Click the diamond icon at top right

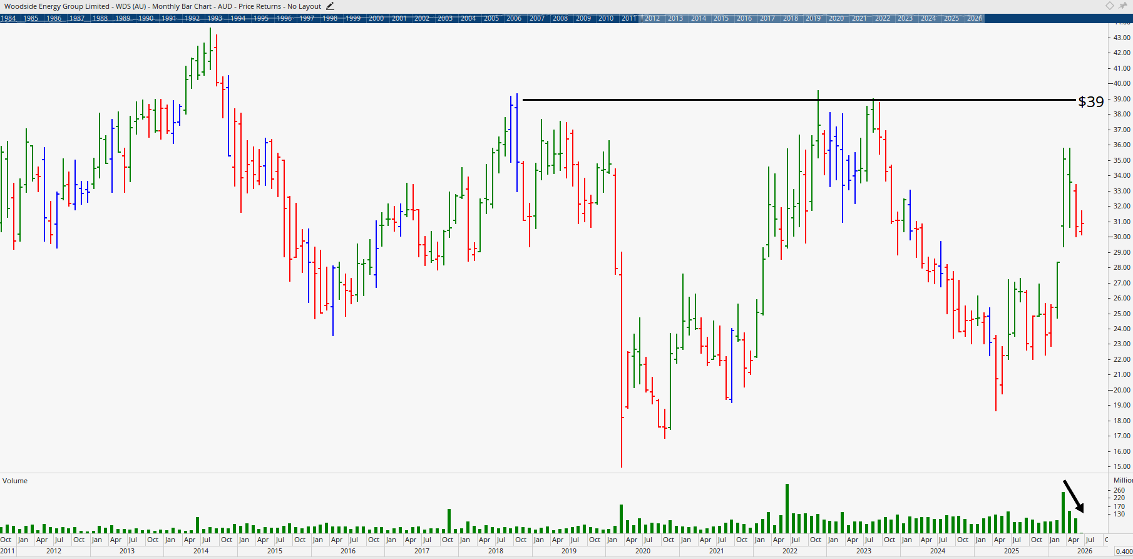tap(1109, 6)
